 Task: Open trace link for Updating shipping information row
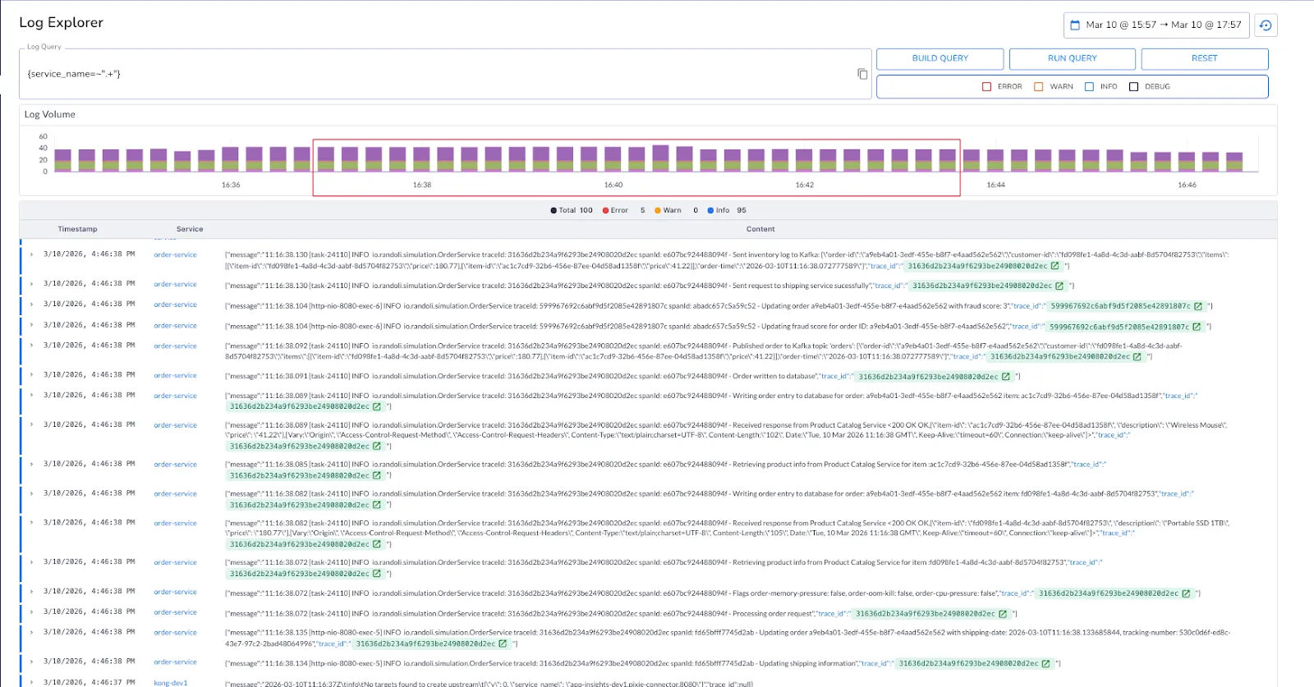1045,664
